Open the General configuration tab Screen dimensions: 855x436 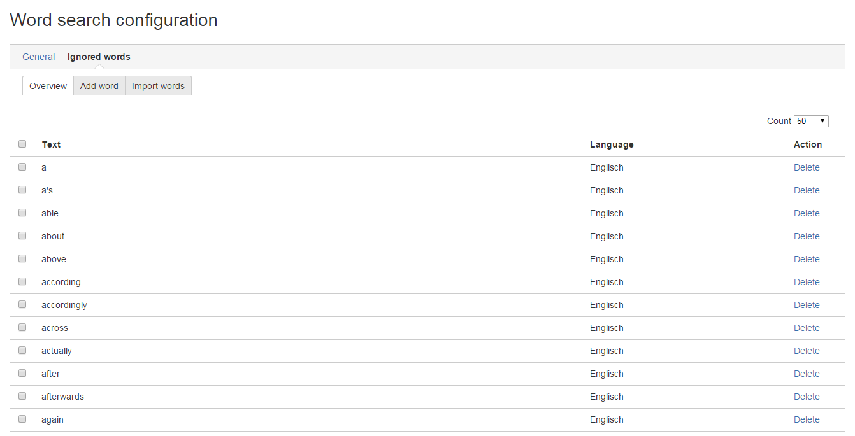(x=38, y=57)
